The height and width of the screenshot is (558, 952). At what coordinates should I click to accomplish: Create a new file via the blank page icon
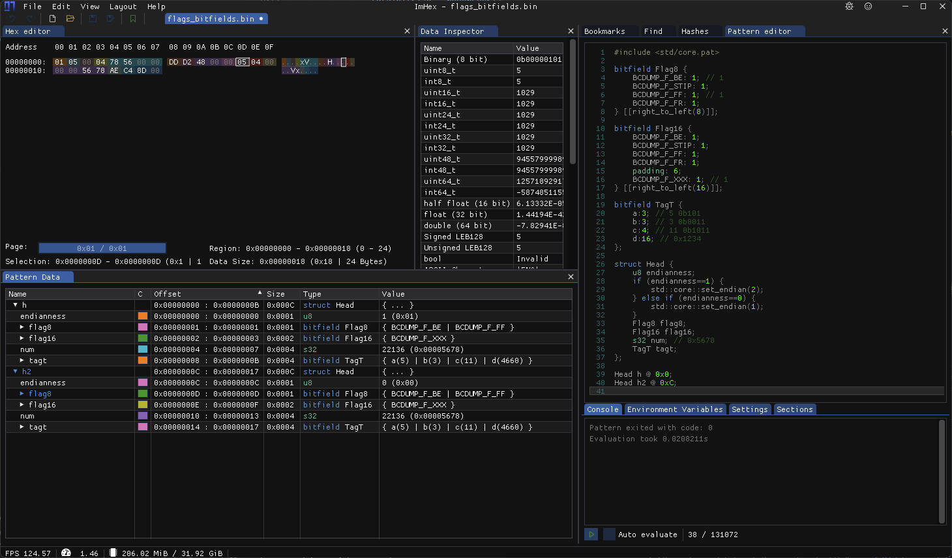click(52, 18)
